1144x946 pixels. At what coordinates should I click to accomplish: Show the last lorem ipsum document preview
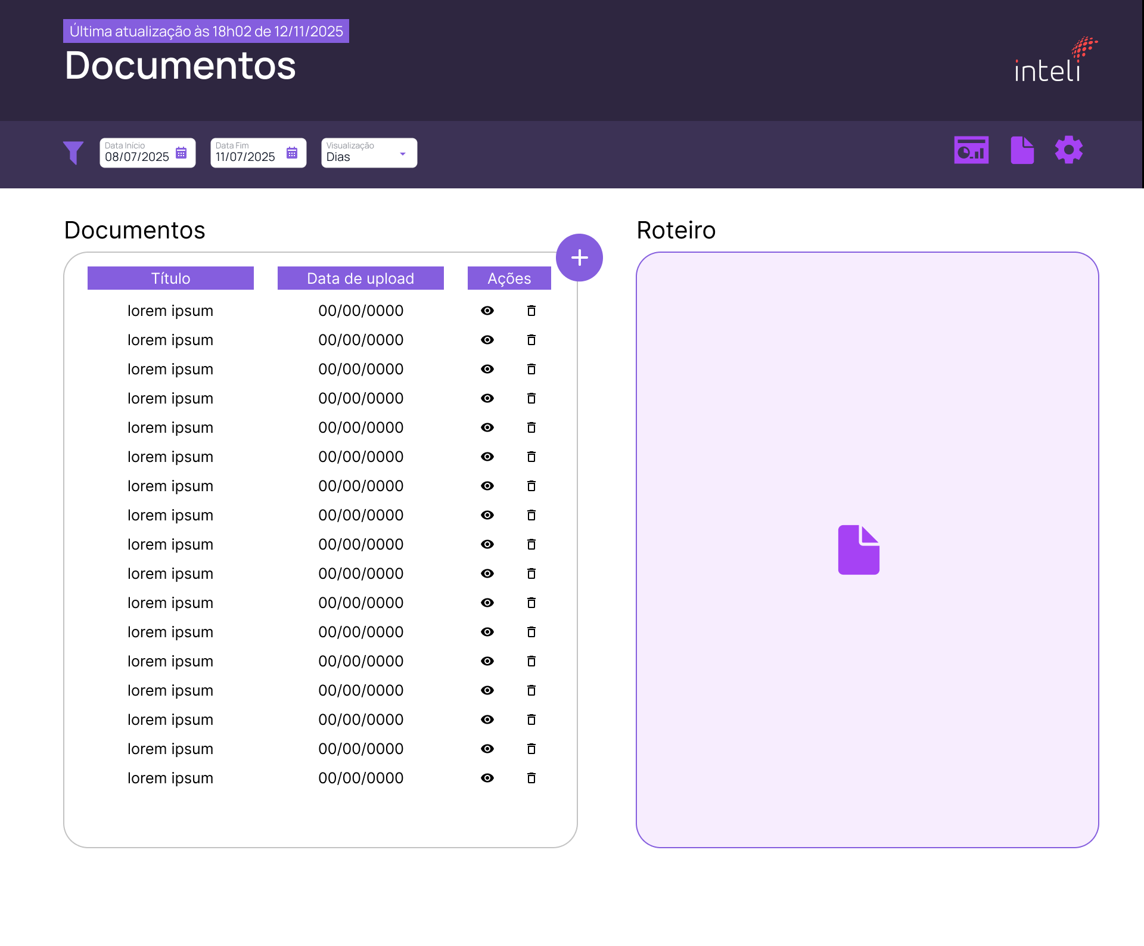pyautogui.click(x=487, y=778)
